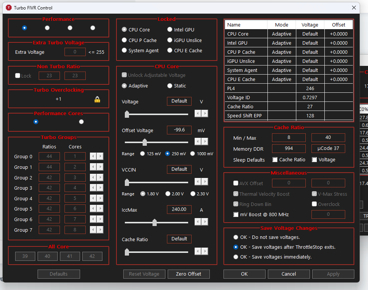The width and height of the screenshot is (368, 290).
Task: Nudge Cache Ratio slider right with arrow
Action: point(205,251)
